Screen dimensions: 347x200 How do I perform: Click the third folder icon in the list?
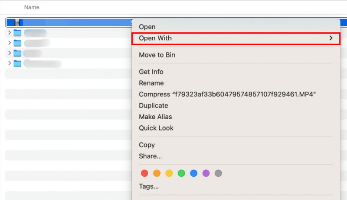coord(17,53)
